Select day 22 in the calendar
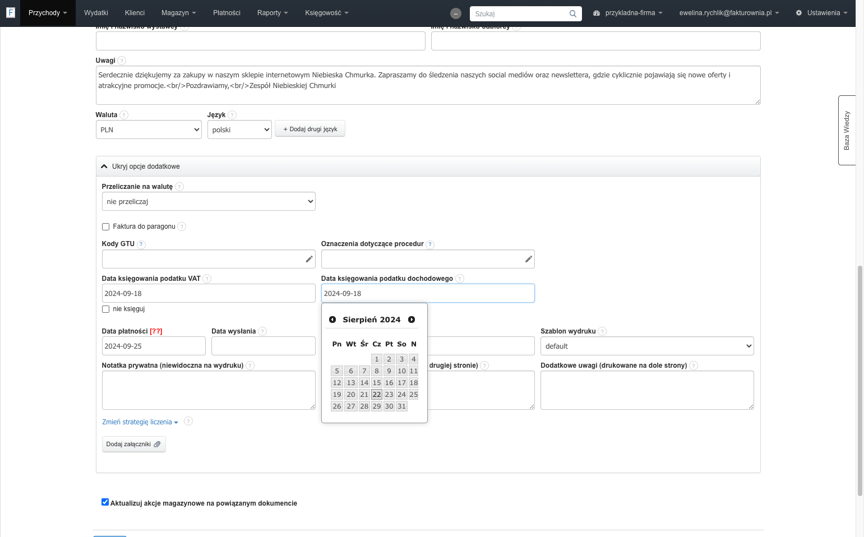Image resolution: width=864 pixels, height=537 pixels. tap(377, 395)
